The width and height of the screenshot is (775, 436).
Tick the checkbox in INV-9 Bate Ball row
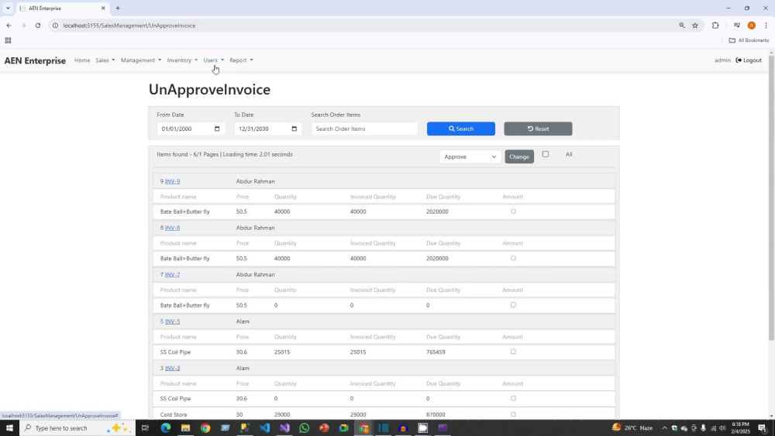tap(513, 211)
